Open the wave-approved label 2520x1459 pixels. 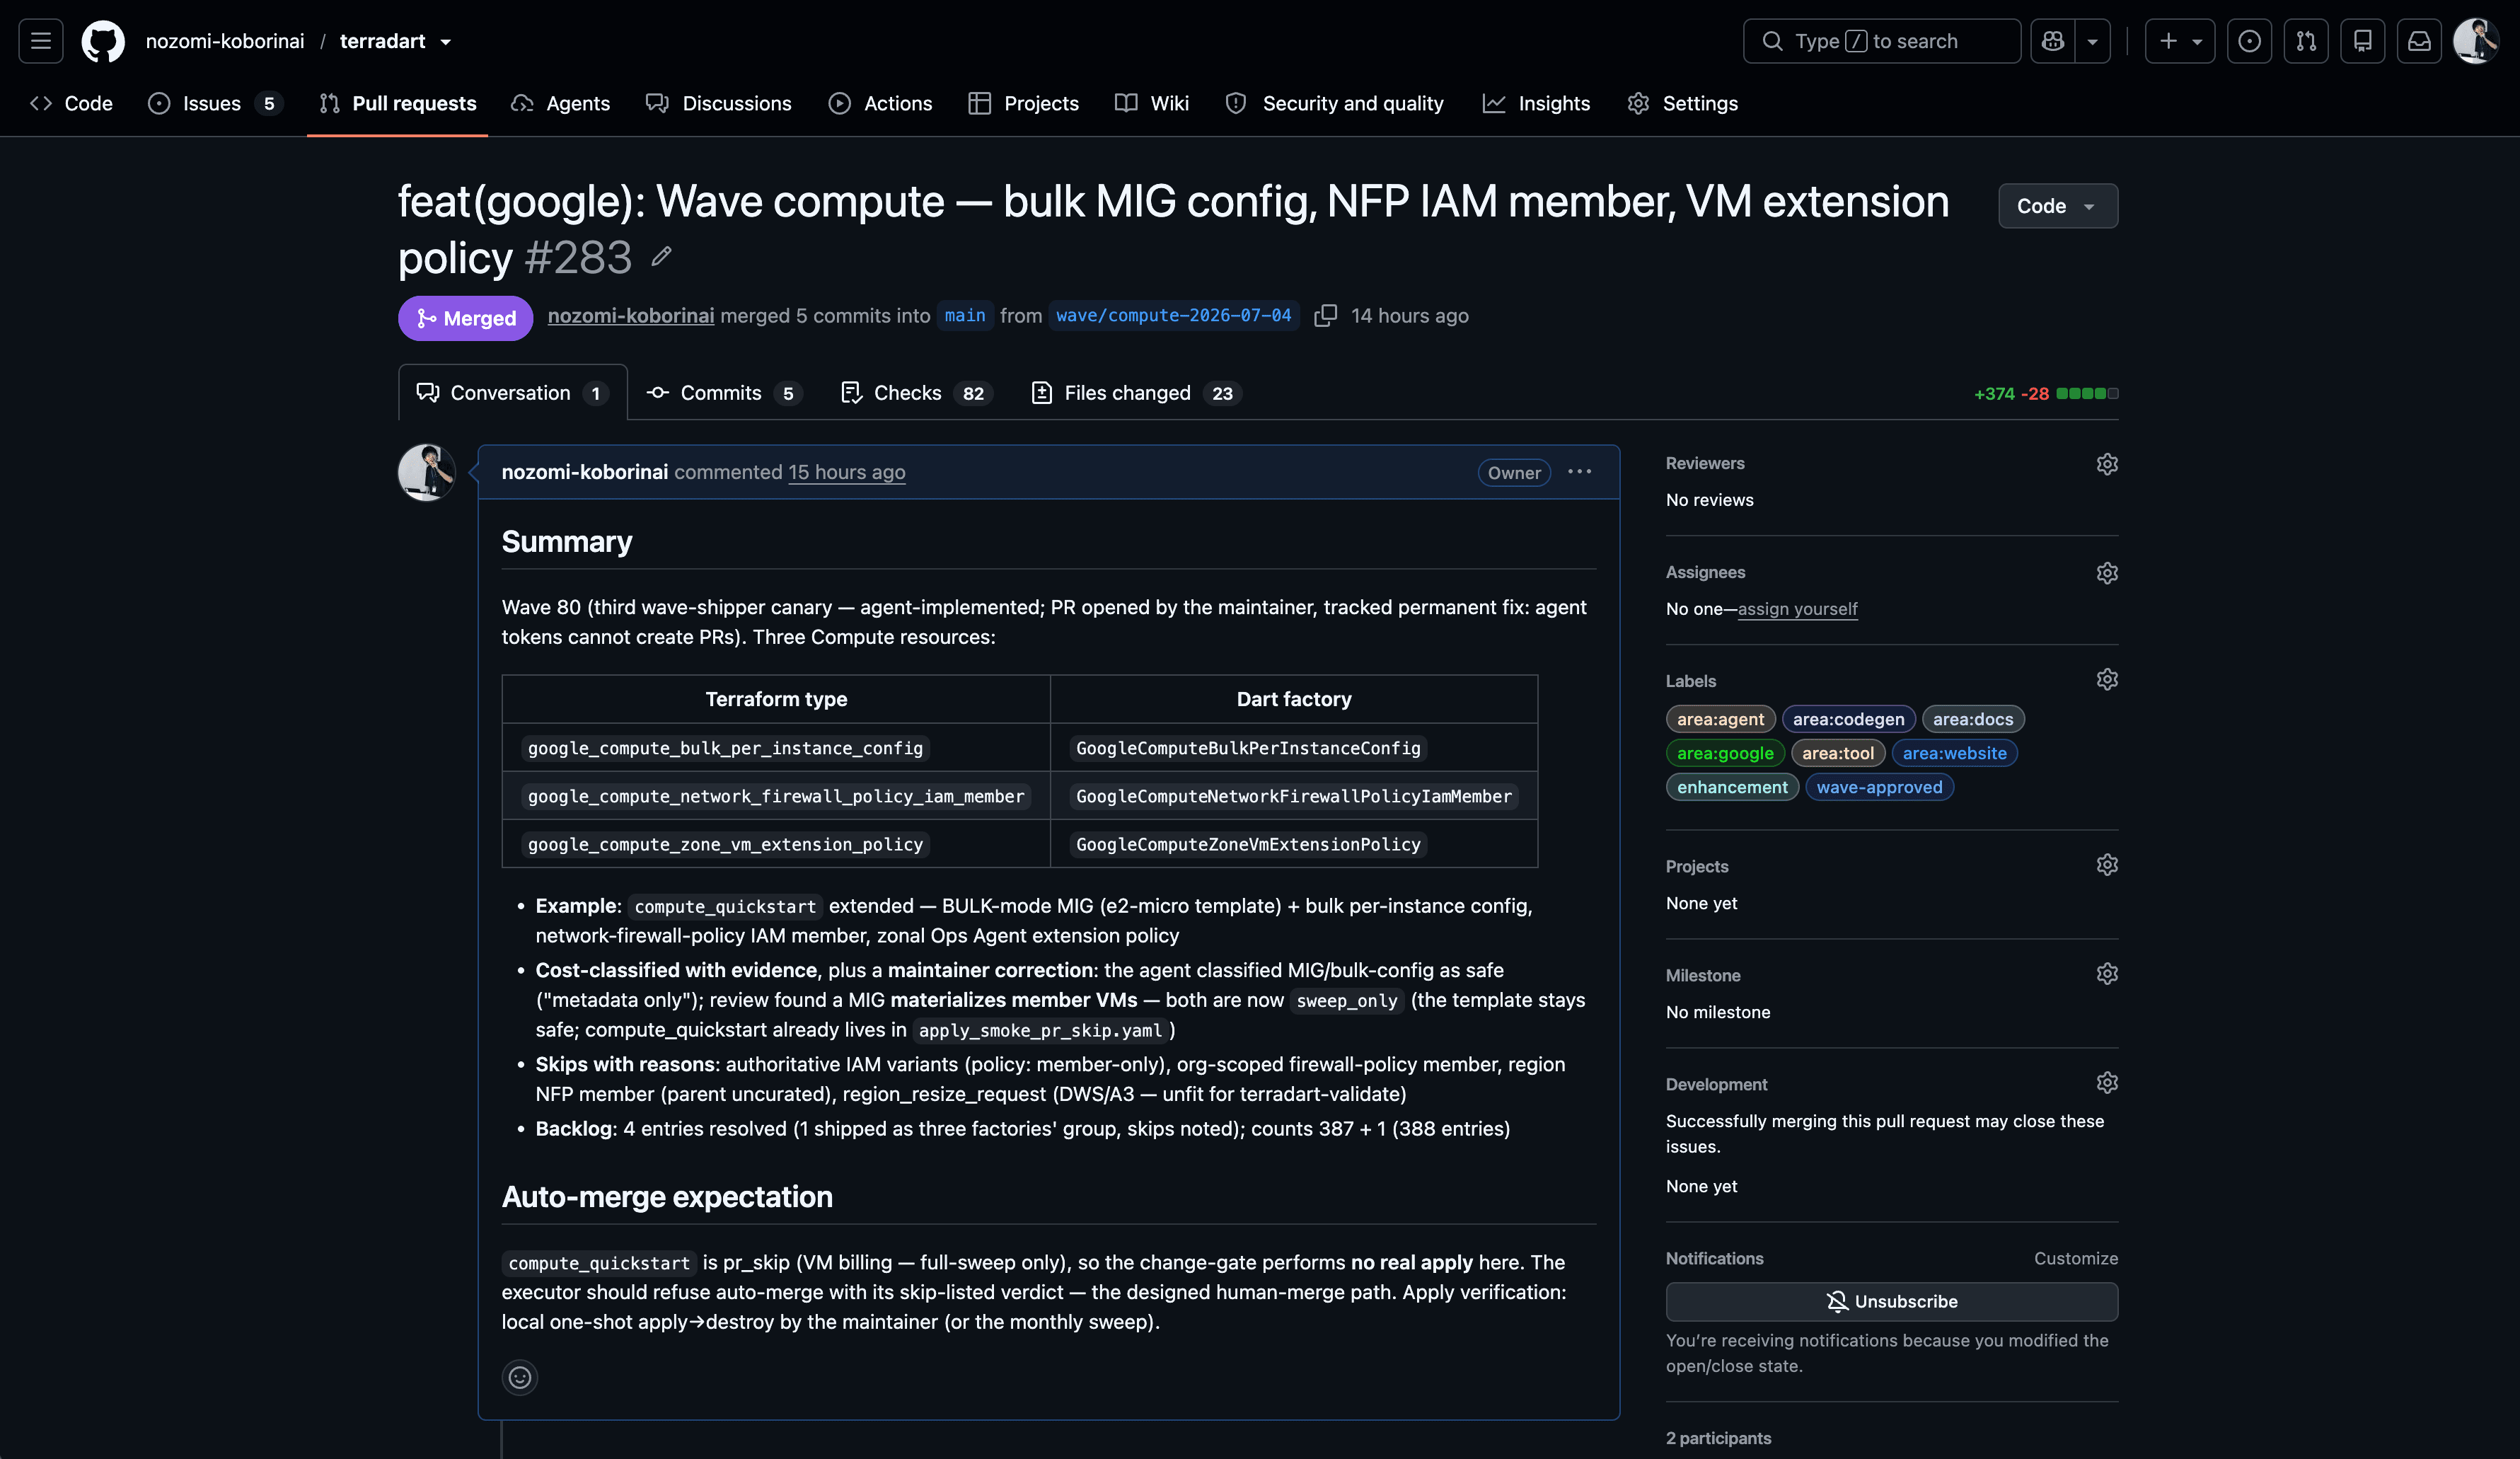(1879, 787)
